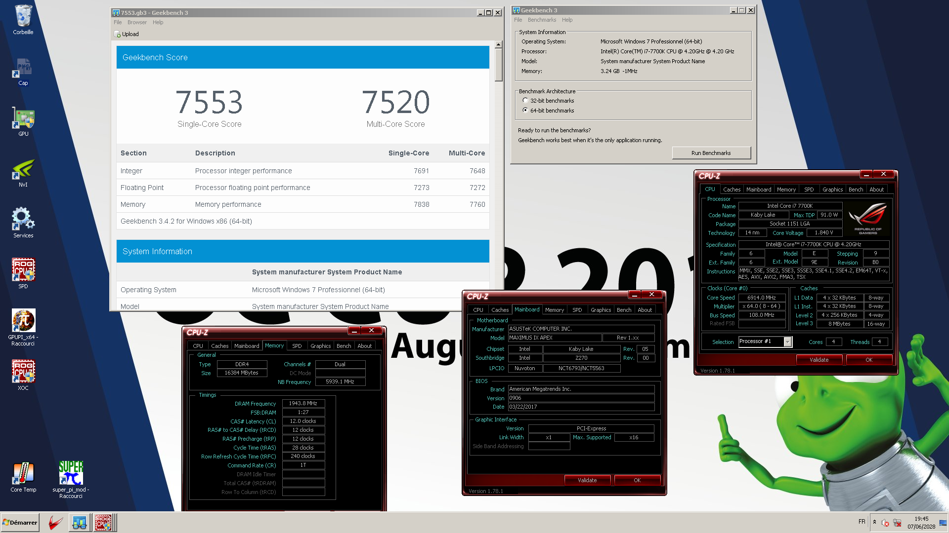
Task: Click OK in CPU-Z Mainboard window
Action: coord(637,480)
